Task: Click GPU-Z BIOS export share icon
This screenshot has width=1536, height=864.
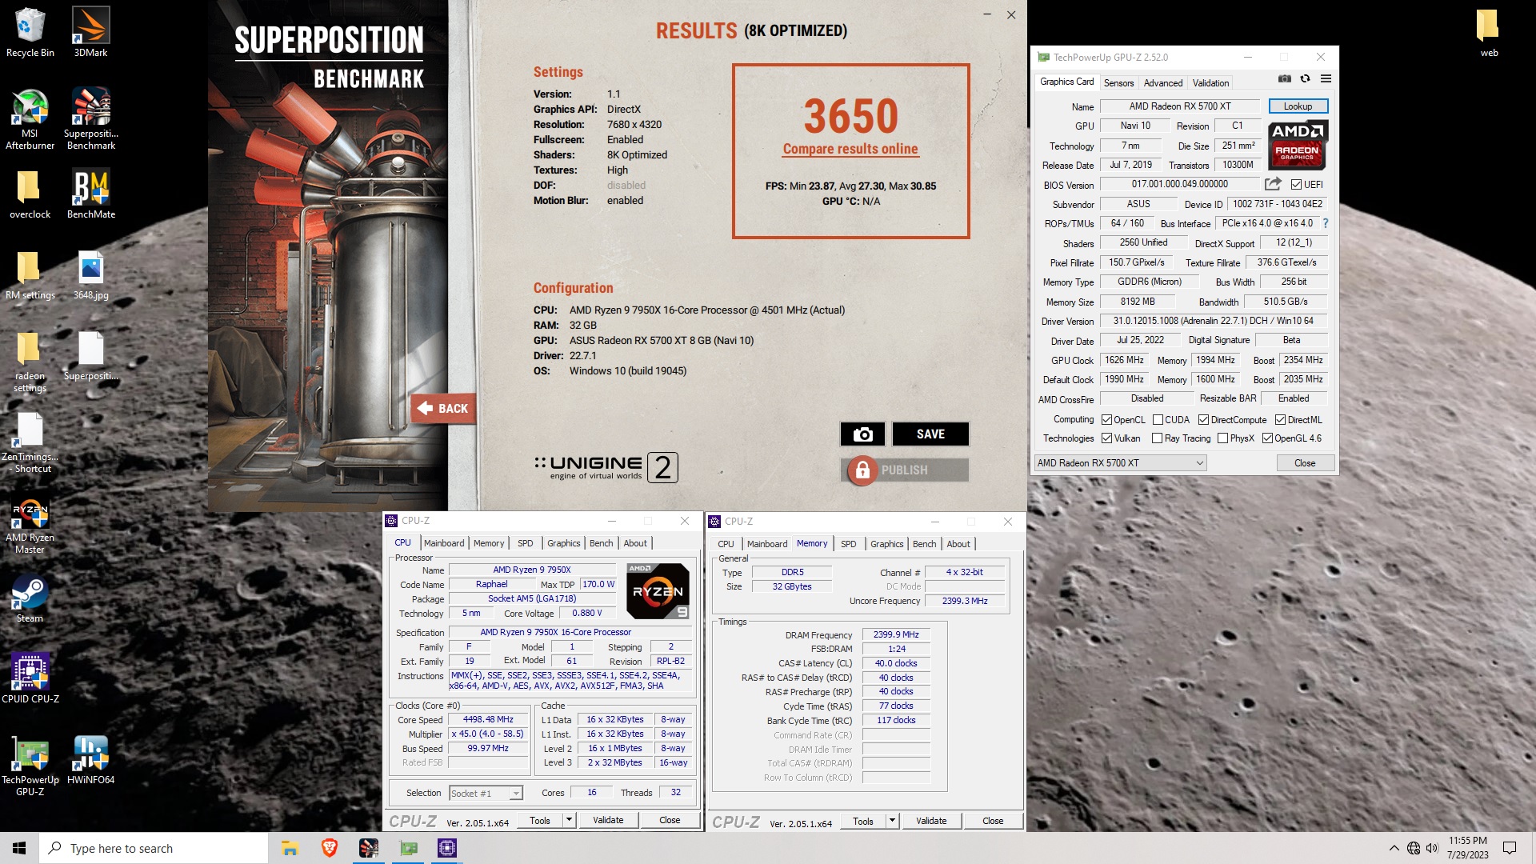Action: 1273,184
